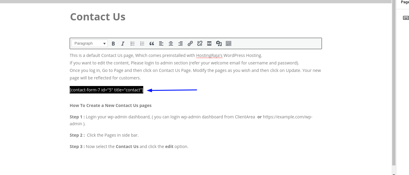Apply italic formatting
This screenshot has height=175, width=409.
point(123,44)
